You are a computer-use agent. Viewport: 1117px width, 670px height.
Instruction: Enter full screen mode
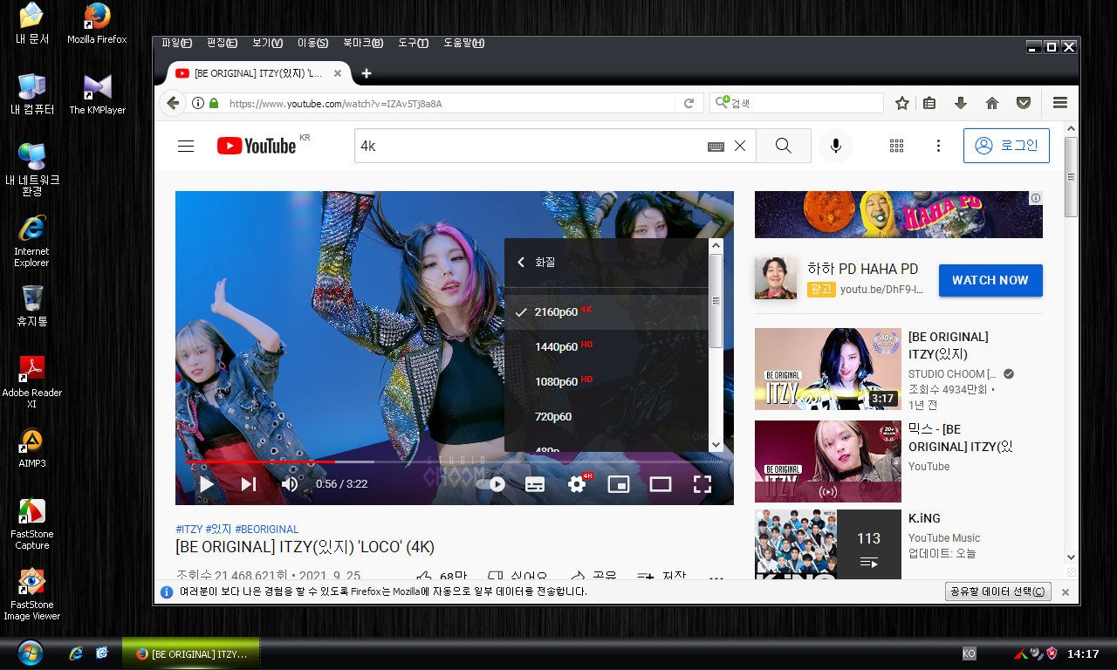pyautogui.click(x=702, y=483)
